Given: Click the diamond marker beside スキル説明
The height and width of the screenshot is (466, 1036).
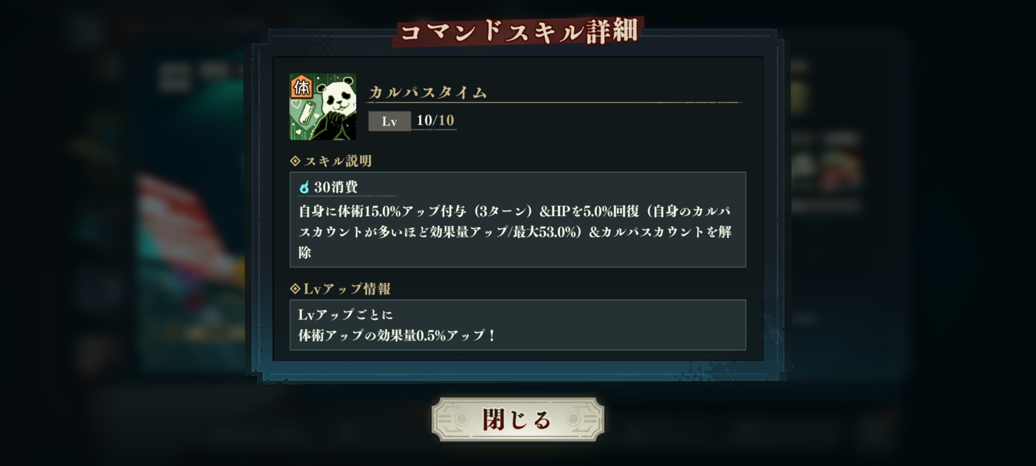Looking at the screenshot, I should [x=295, y=161].
